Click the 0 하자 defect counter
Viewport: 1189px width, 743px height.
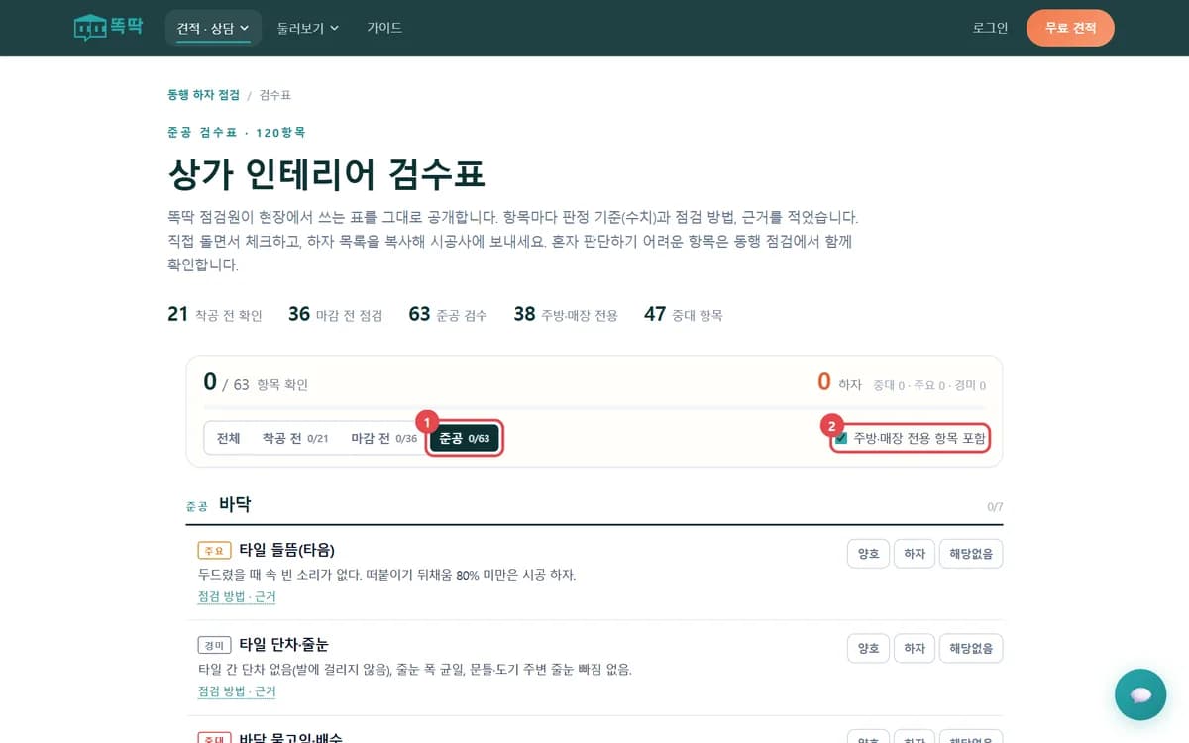coord(839,382)
